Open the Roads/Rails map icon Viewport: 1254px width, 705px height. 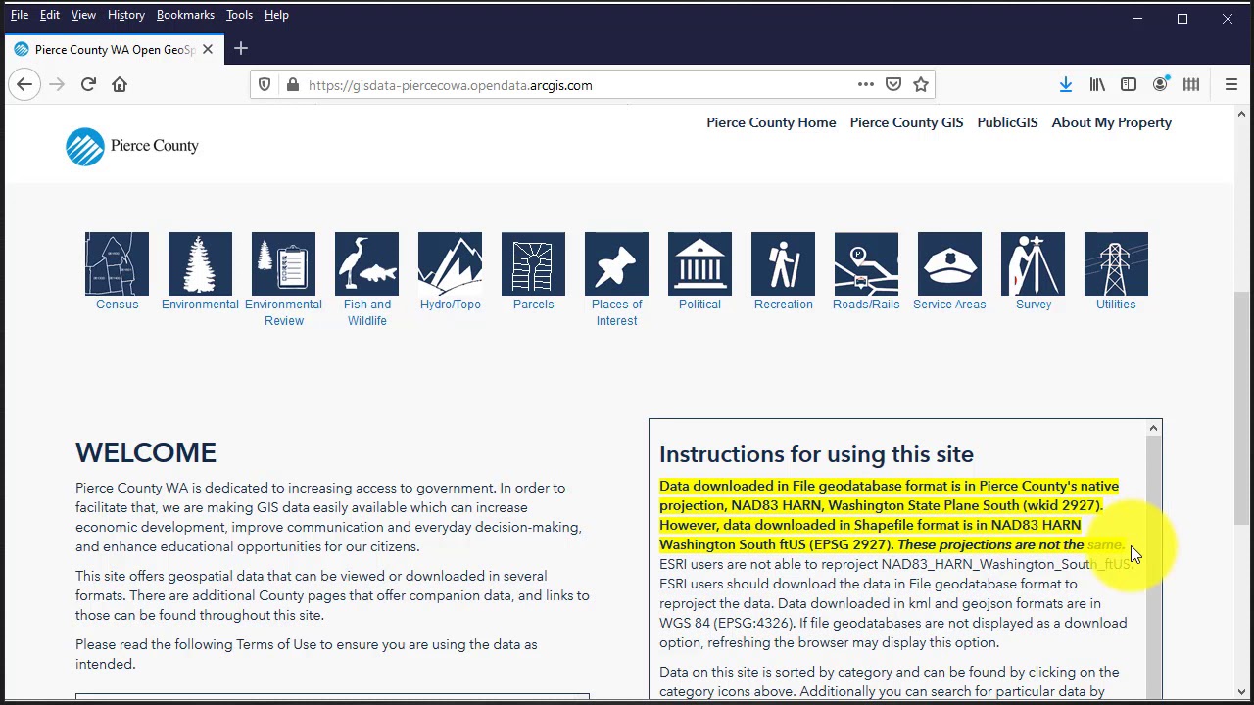point(866,263)
